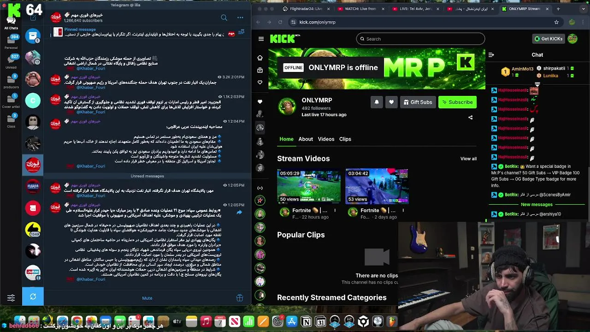590x332 pixels.
Task: Select the Class folder in Telegram sidebar
Action: pyautogui.click(x=11, y=121)
